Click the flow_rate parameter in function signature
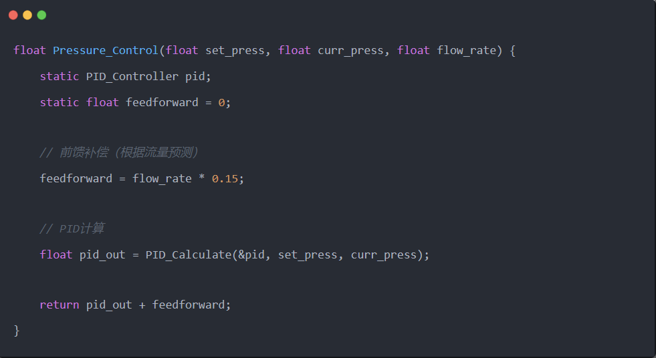Viewport: 656px width, 358px height. tap(466, 51)
